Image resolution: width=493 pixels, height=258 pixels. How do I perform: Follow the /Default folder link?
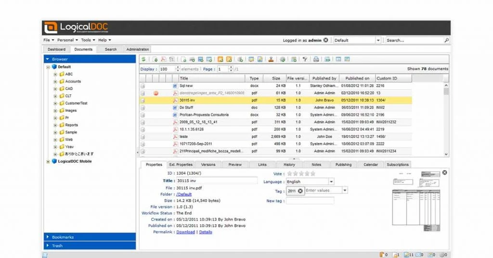184,194
